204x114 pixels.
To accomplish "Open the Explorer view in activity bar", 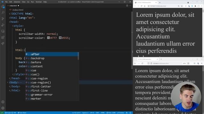I will click(3, 6).
